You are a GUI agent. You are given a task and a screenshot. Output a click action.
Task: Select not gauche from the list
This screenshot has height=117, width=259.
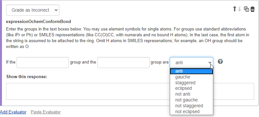click(191, 100)
